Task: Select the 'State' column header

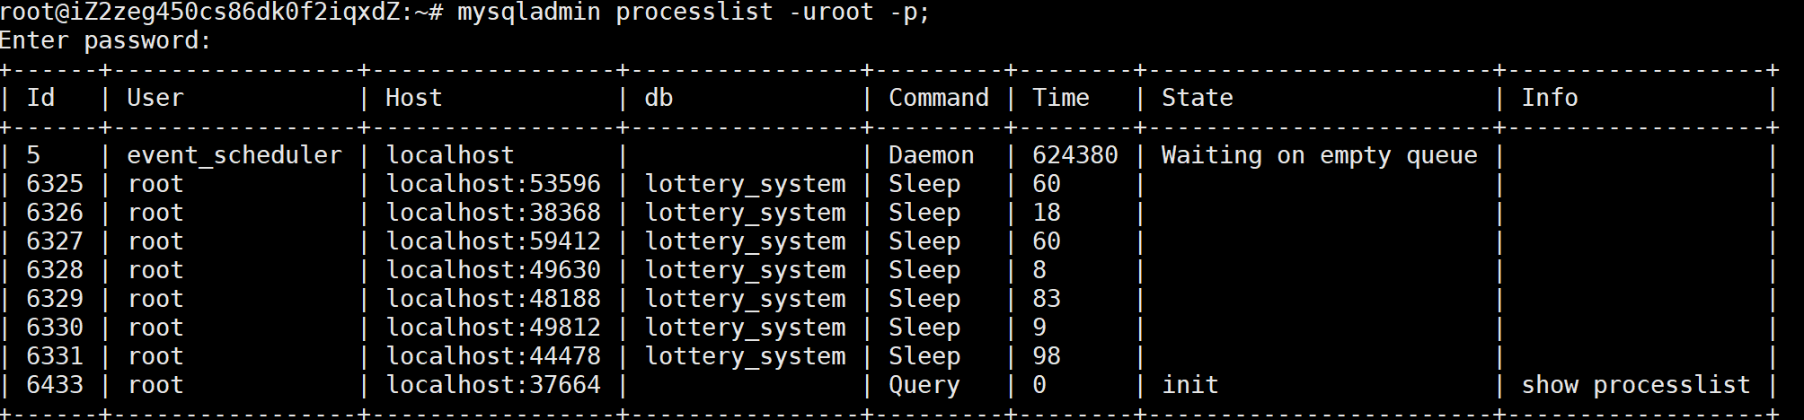Action: [x=1198, y=97]
